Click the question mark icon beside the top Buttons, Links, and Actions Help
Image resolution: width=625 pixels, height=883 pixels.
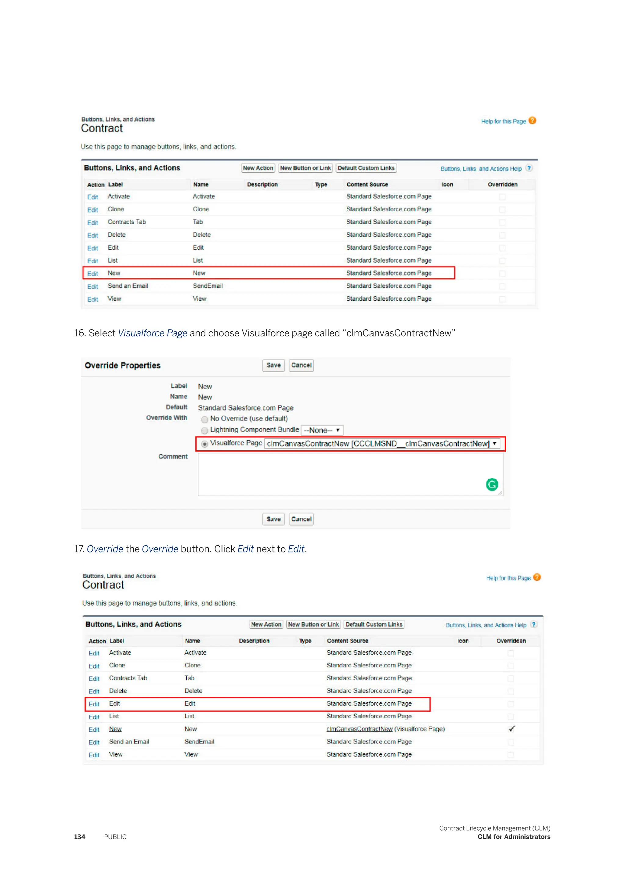529,168
